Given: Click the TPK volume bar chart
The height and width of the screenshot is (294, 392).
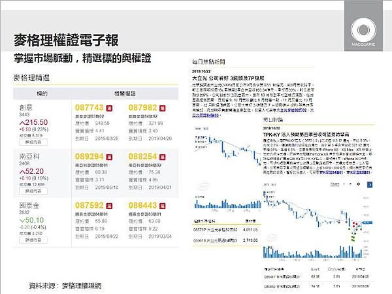Looking at the screenshot, I should [x=312, y=252].
